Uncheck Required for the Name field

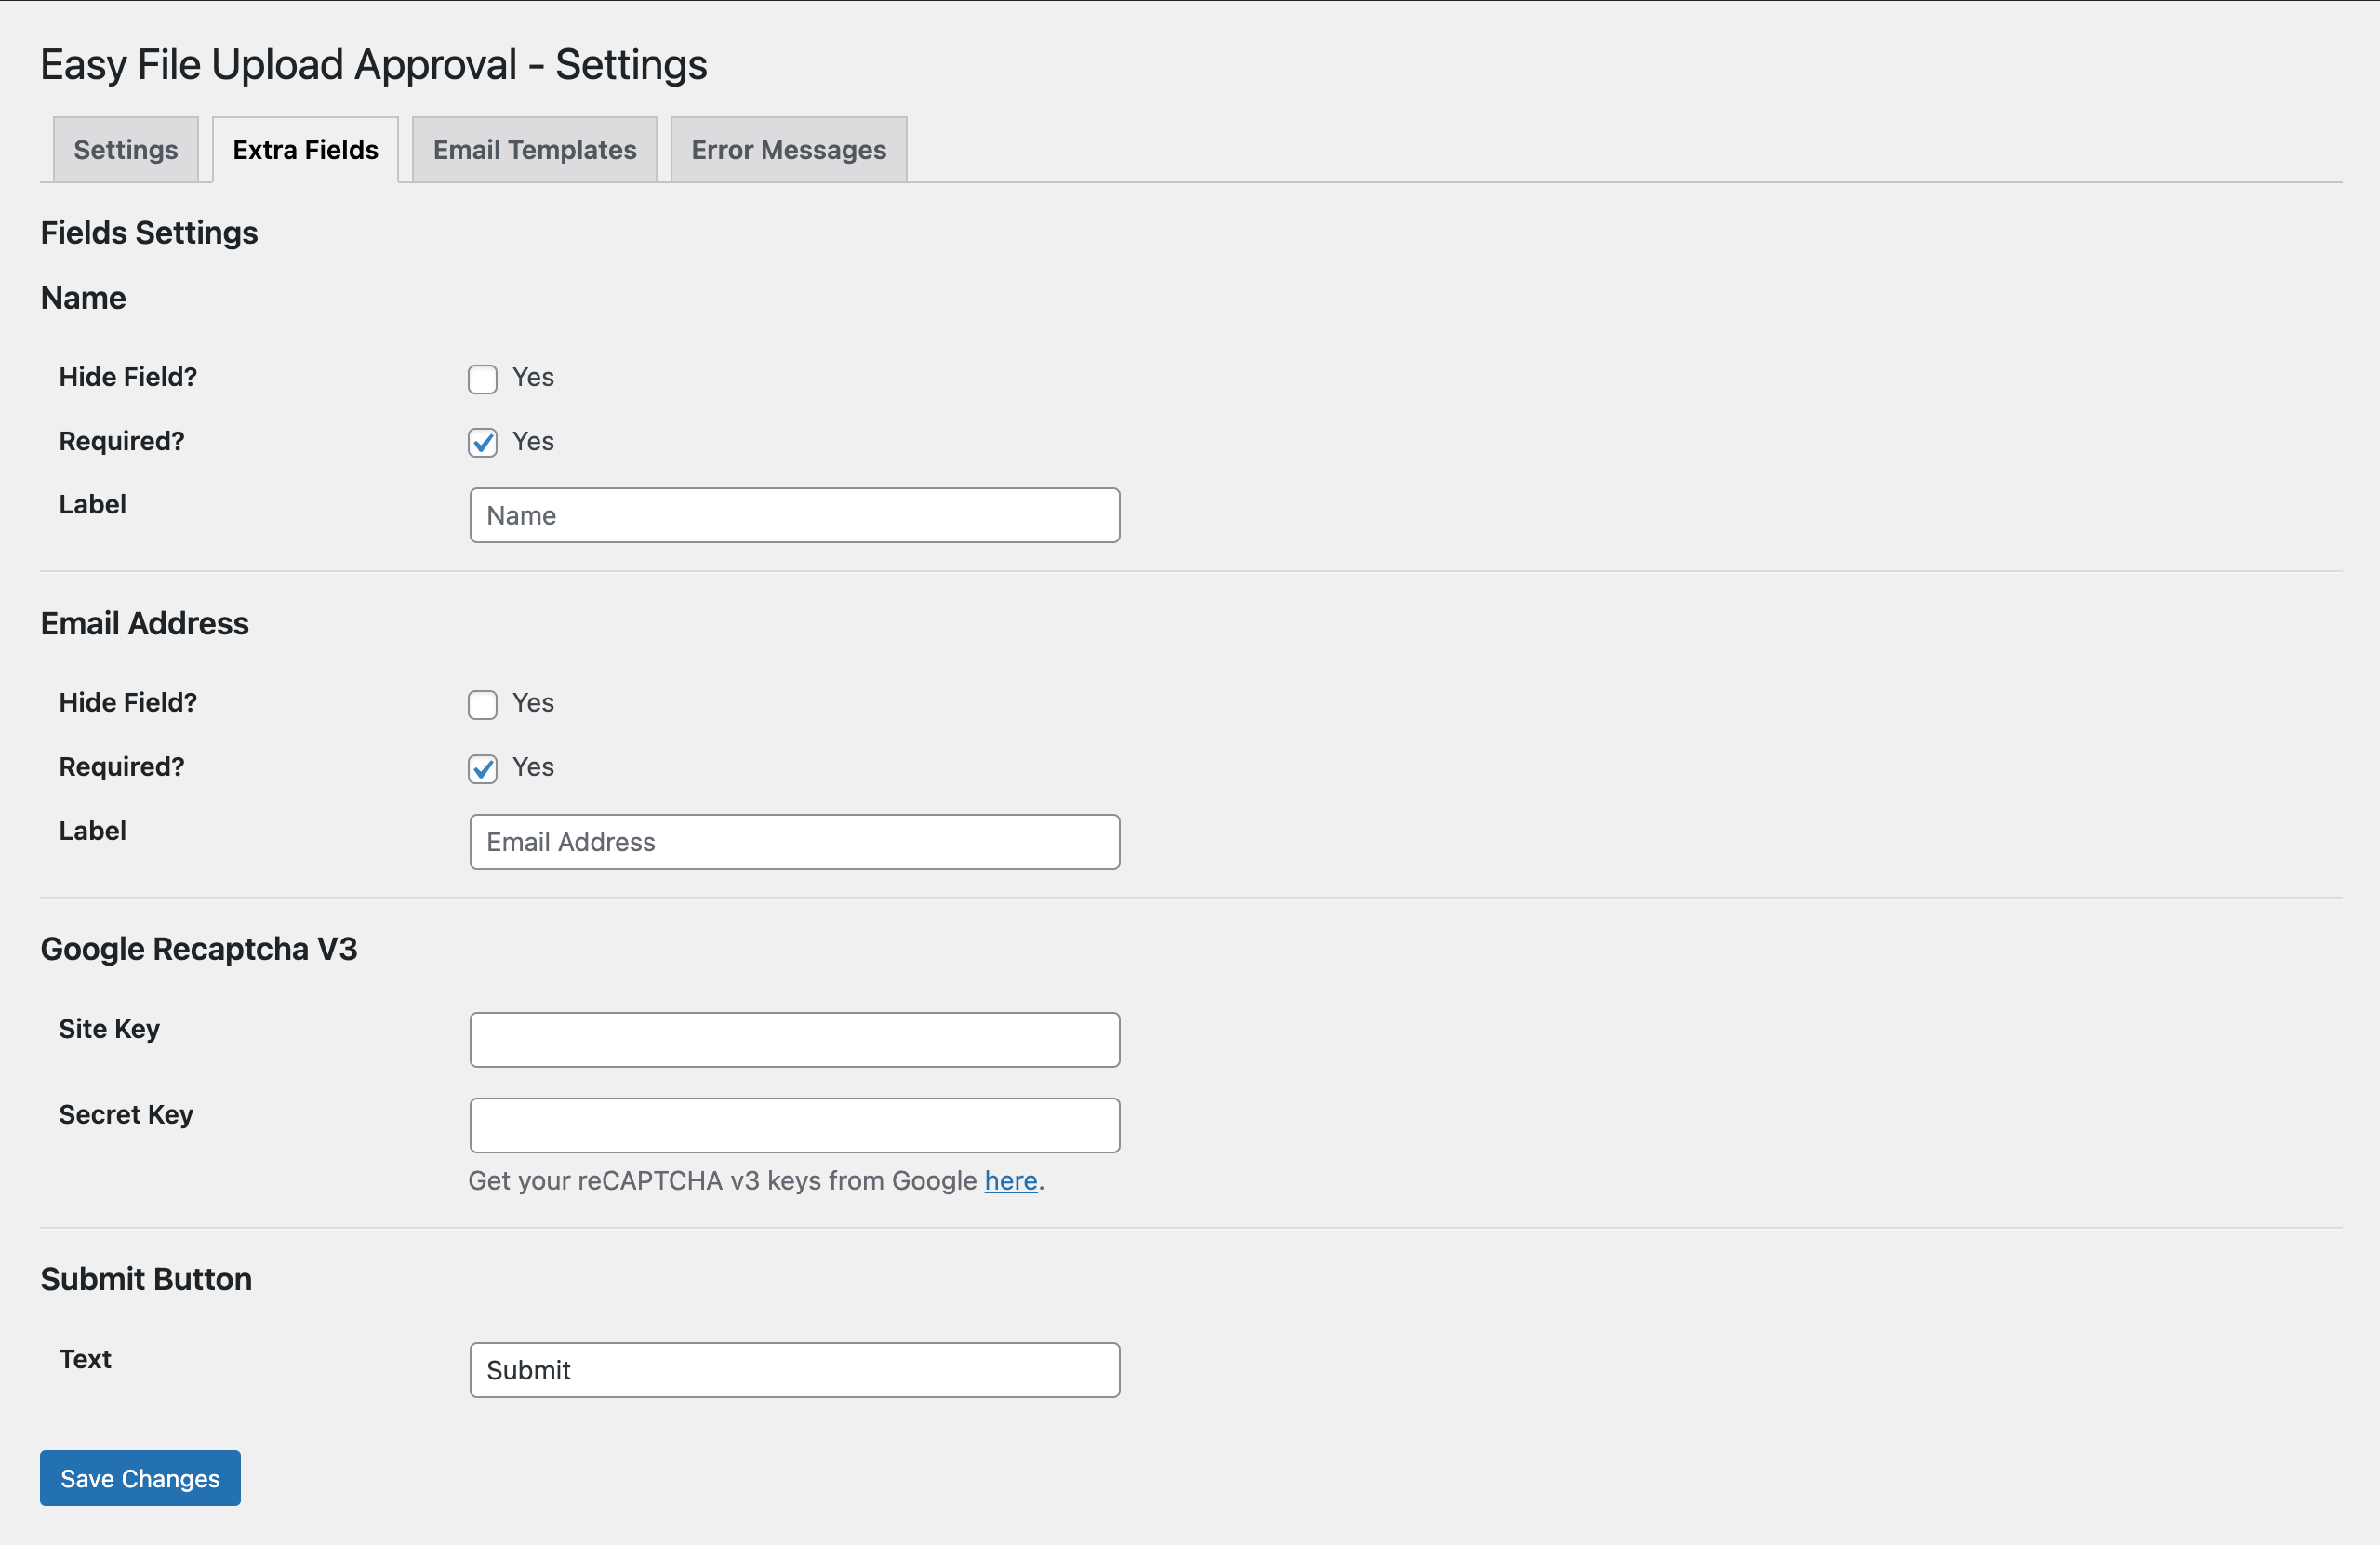tap(483, 443)
